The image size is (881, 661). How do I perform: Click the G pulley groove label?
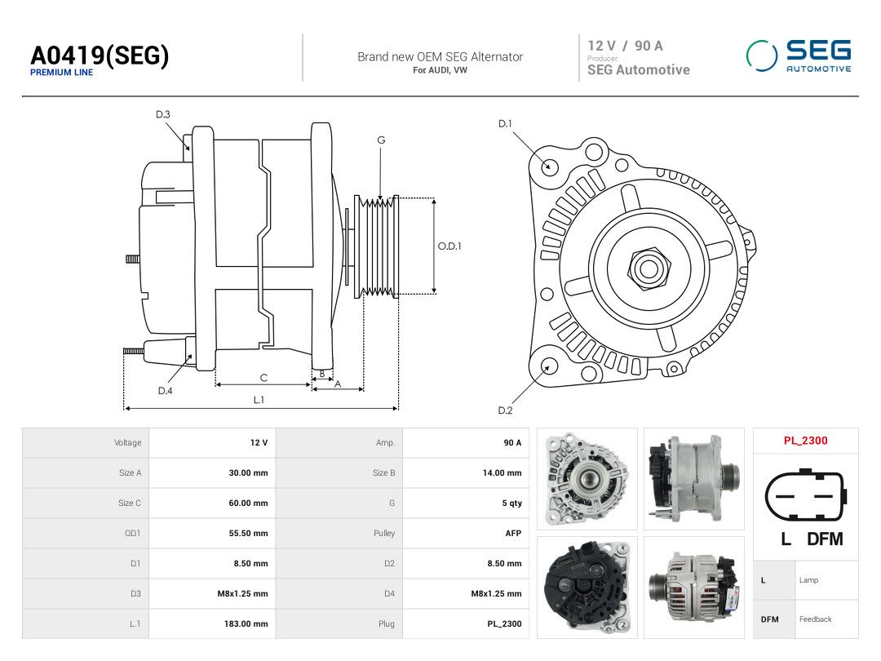coord(381,140)
